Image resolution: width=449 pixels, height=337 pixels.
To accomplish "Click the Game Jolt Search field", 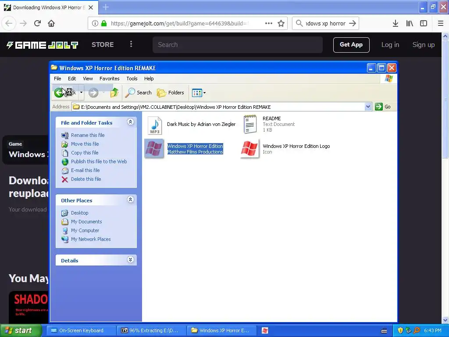I will (237, 45).
